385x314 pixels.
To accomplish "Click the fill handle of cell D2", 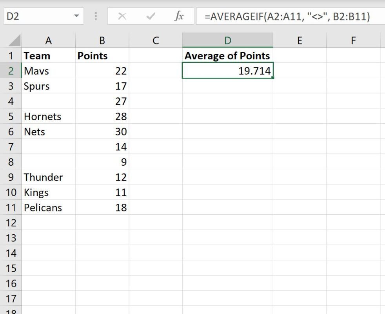I will tap(273, 78).
